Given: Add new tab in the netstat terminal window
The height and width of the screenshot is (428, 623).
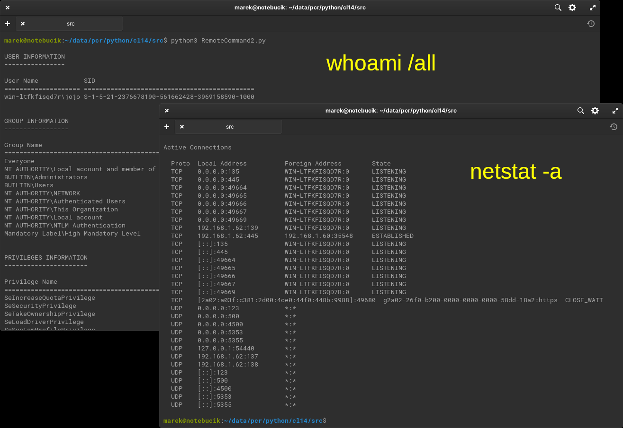Looking at the screenshot, I should (167, 127).
